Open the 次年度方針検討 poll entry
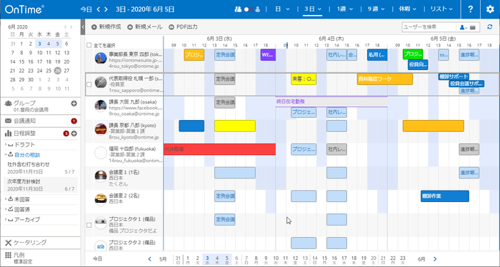The height and width of the screenshot is (267, 500). [x=41, y=185]
